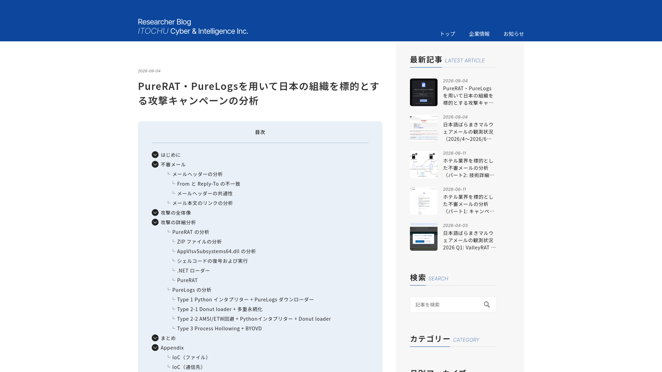Click chevron icon beside はじめに
This screenshot has width=662, height=372.
(x=155, y=155)
